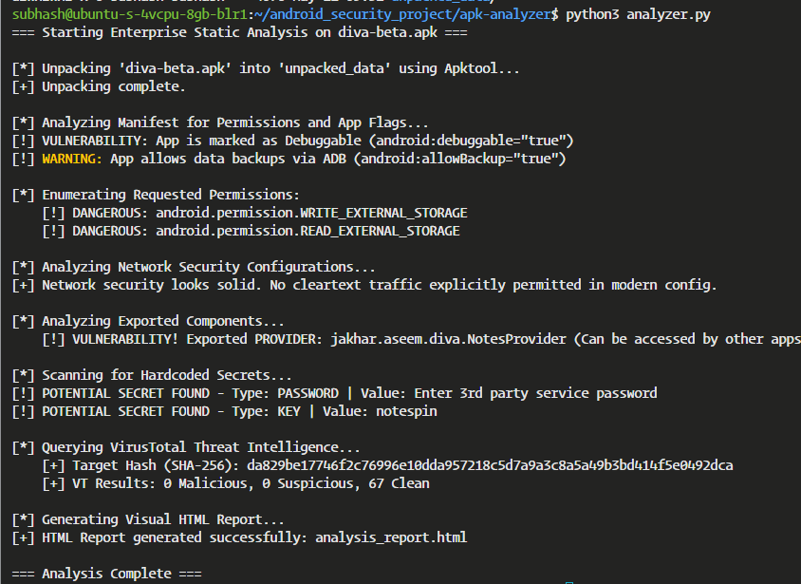Click the 'python3 analyzer.py' command text

click(638, 14)
